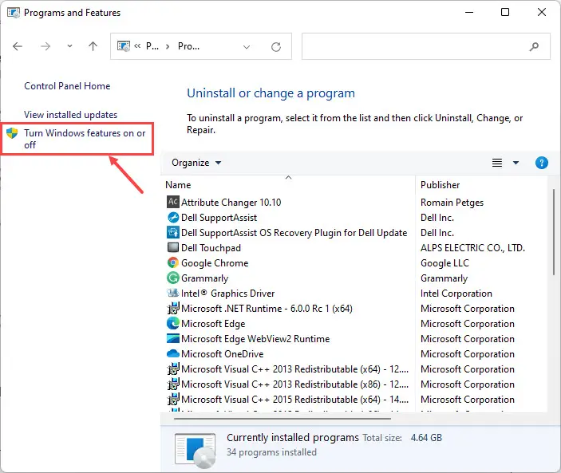Click the 'P...' breadcrumb in address bar

(152, 46)
